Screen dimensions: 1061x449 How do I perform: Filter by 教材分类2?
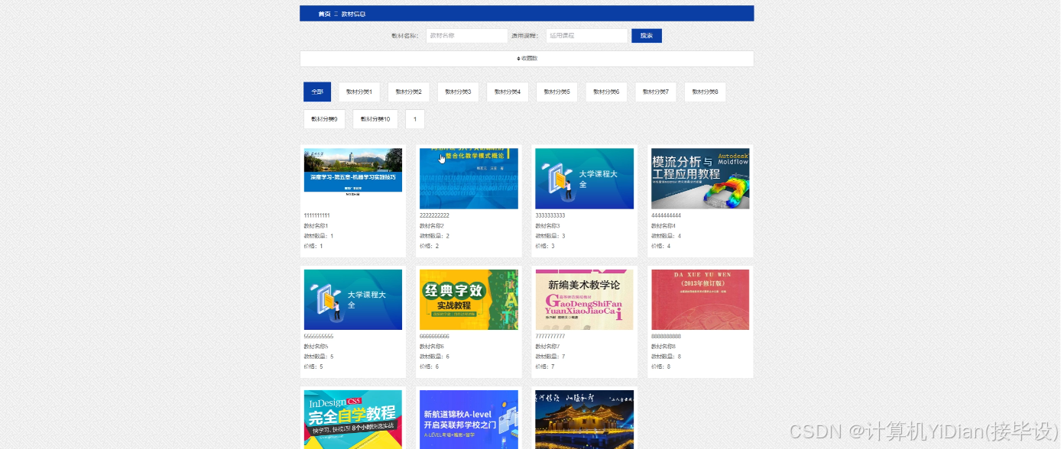coord(408,92)
